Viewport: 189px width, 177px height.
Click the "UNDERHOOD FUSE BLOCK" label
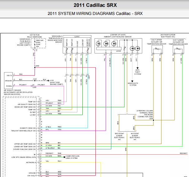[x=25, y=40]
